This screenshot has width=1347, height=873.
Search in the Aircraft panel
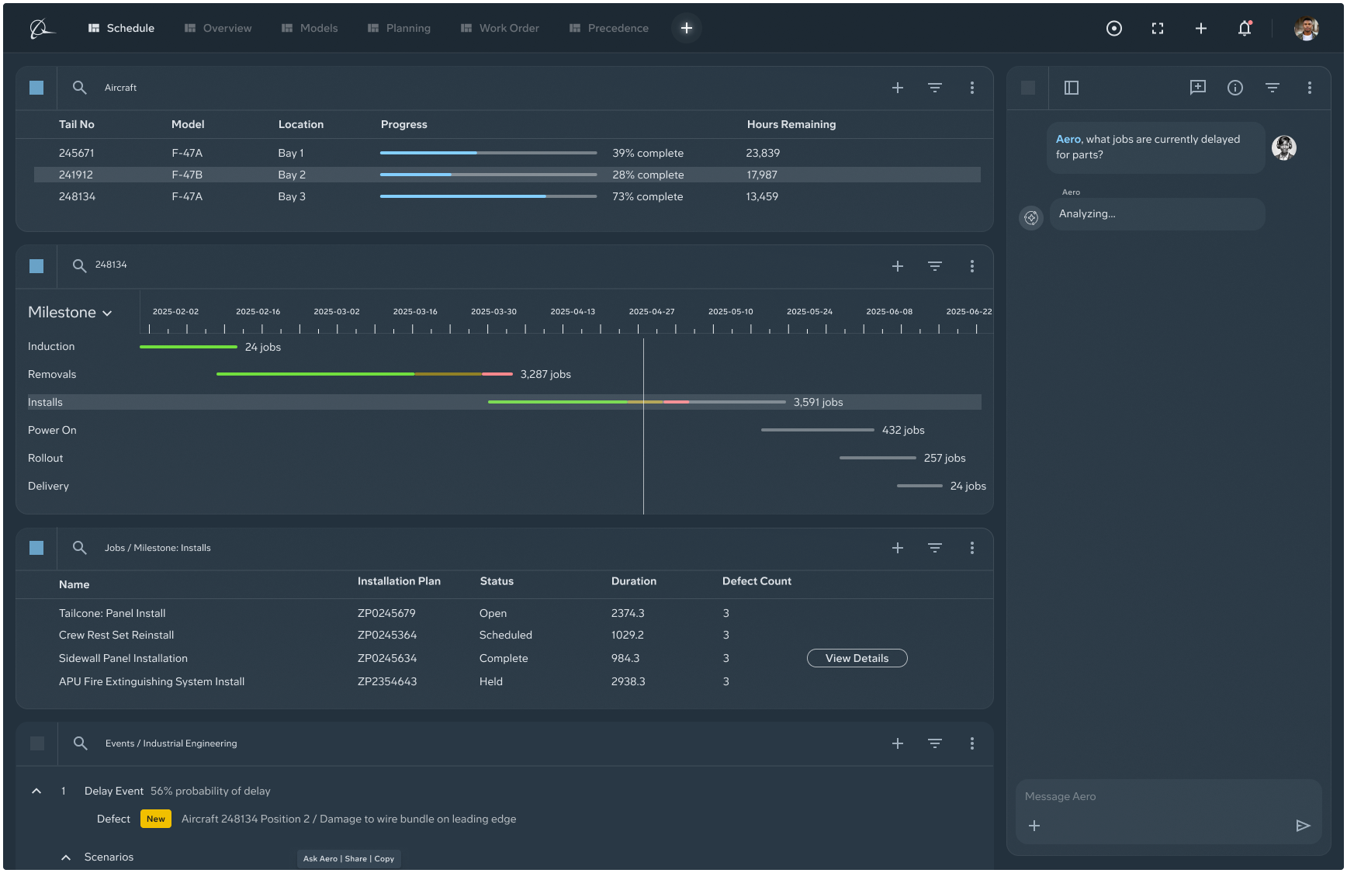coord(79,88)
